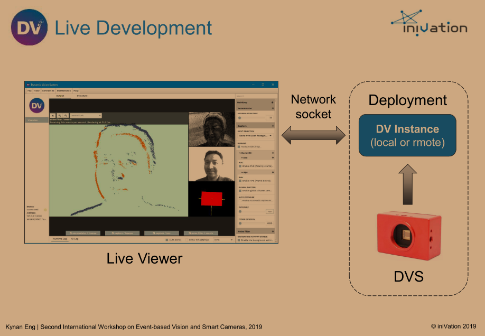Click in the search field above settings
The width and height of the screenshot is (485, 336).
pos(255,96)
